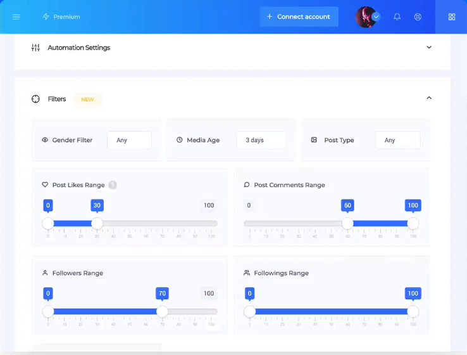The height and width of the screenshot is (355, 467).
Task: Click the plus icon in Connect account
Action: [x=270, y=16]
